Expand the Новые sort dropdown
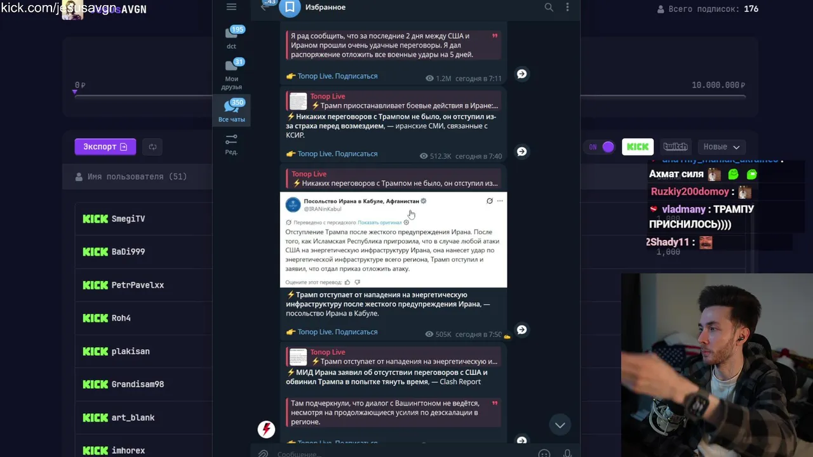The image size is (813, 457). click(722, 147)
